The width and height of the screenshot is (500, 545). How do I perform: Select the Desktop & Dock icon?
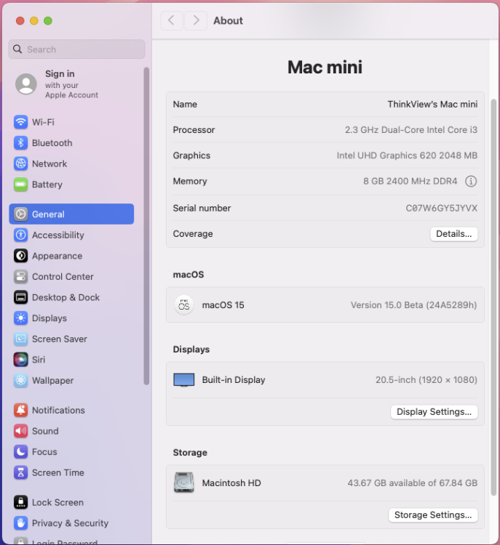tap(20, 297)
